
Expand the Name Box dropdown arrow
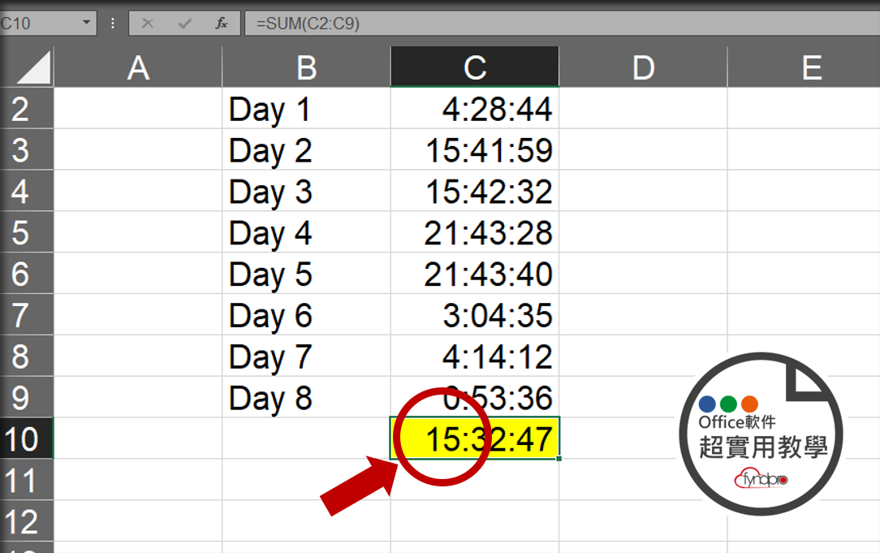tap(86, 23)
